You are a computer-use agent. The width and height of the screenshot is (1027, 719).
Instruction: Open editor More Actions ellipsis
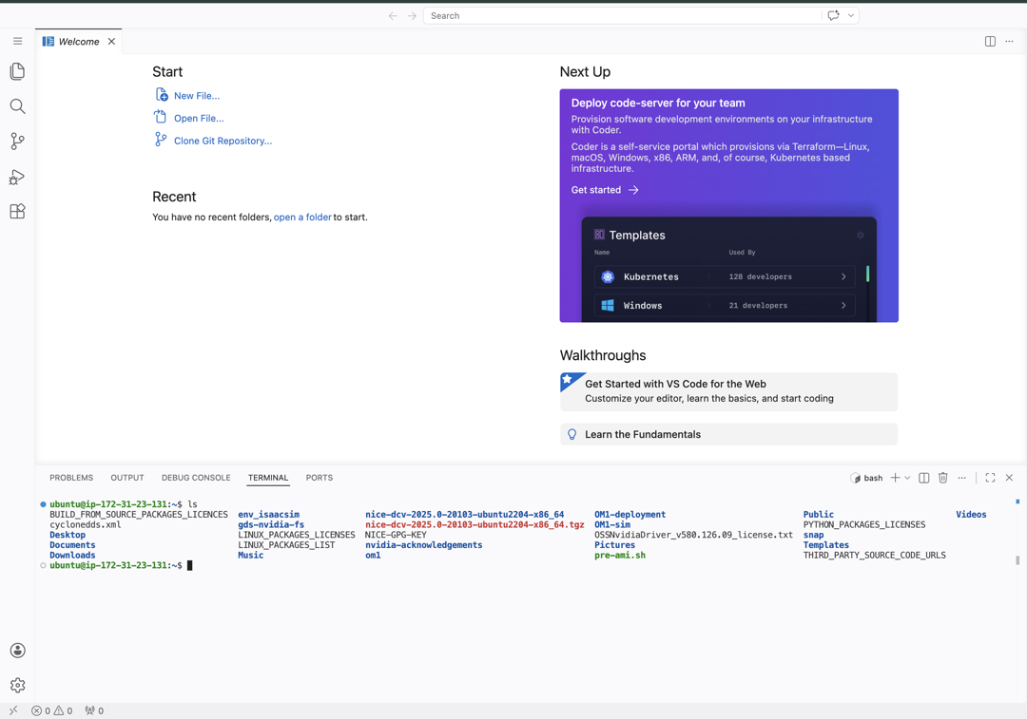(1009, 41)
